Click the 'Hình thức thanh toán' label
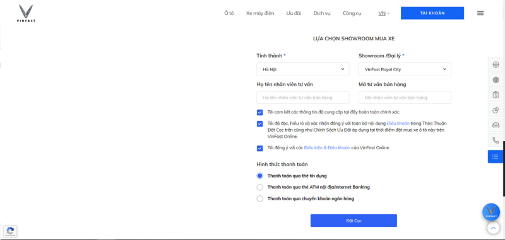Viewport: 505px width, 240px height. [x=282, y=164]
